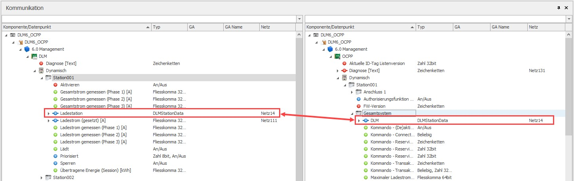Expand the Ladestrom (gesetzt) [A] row
Screen dimensions: 574x181
pyautogui.click(x=49, y=120)
